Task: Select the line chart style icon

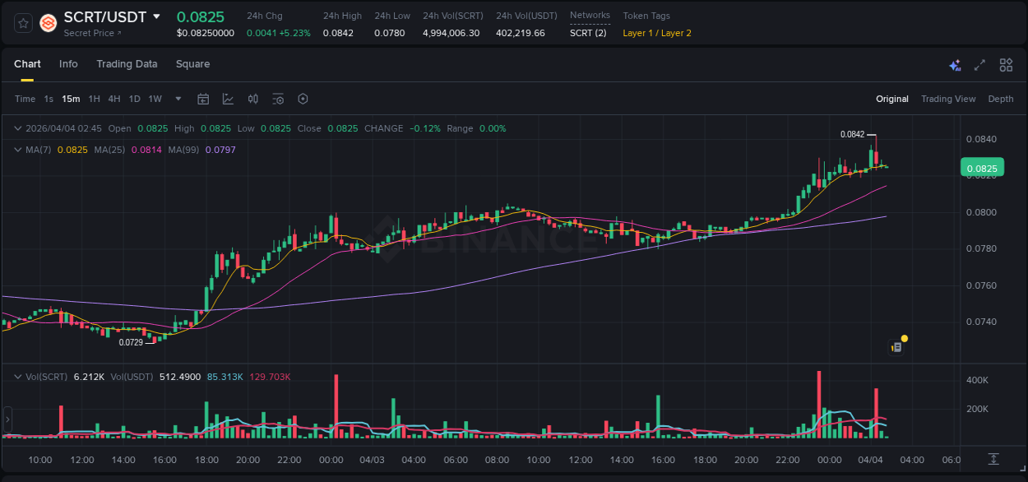Action: tap(228, 99)
